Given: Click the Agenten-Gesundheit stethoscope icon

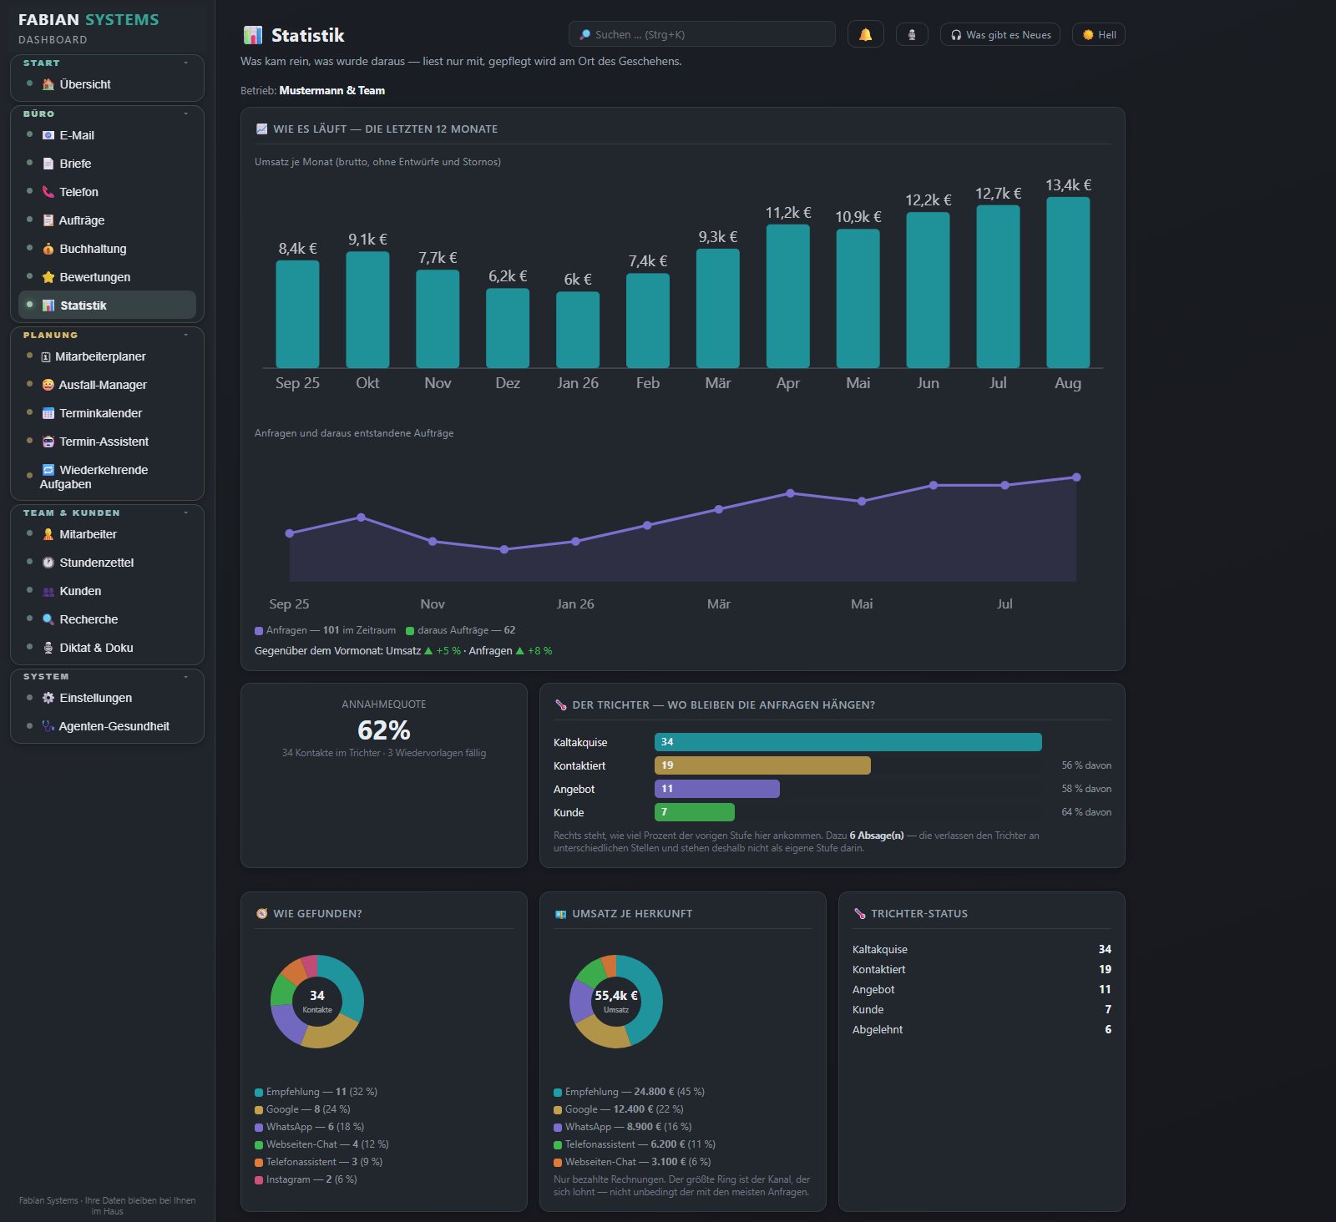Looking at the screenshot, I should pos(48,726).
